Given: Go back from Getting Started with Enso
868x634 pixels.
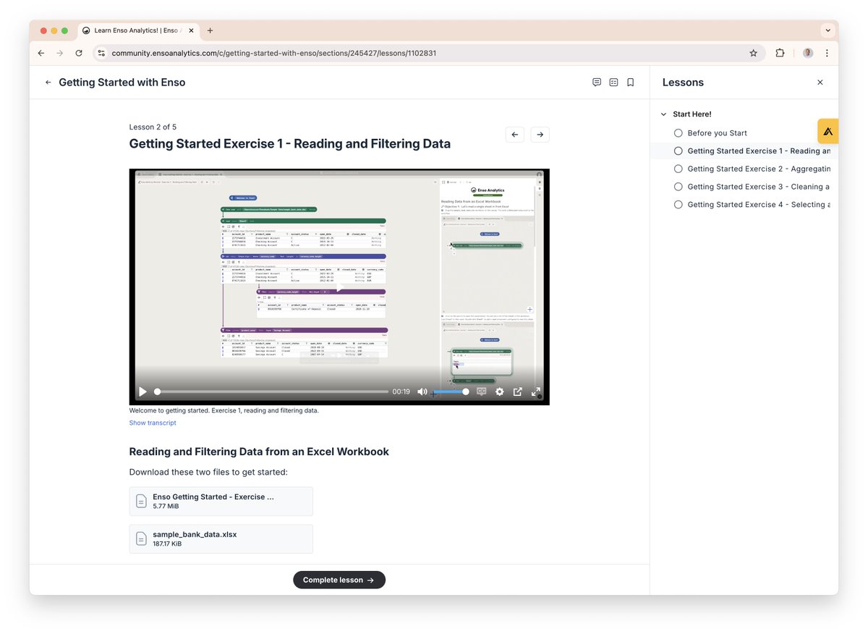Looking at the screenshot, I should pyautogui.click(x=48, y=83).
